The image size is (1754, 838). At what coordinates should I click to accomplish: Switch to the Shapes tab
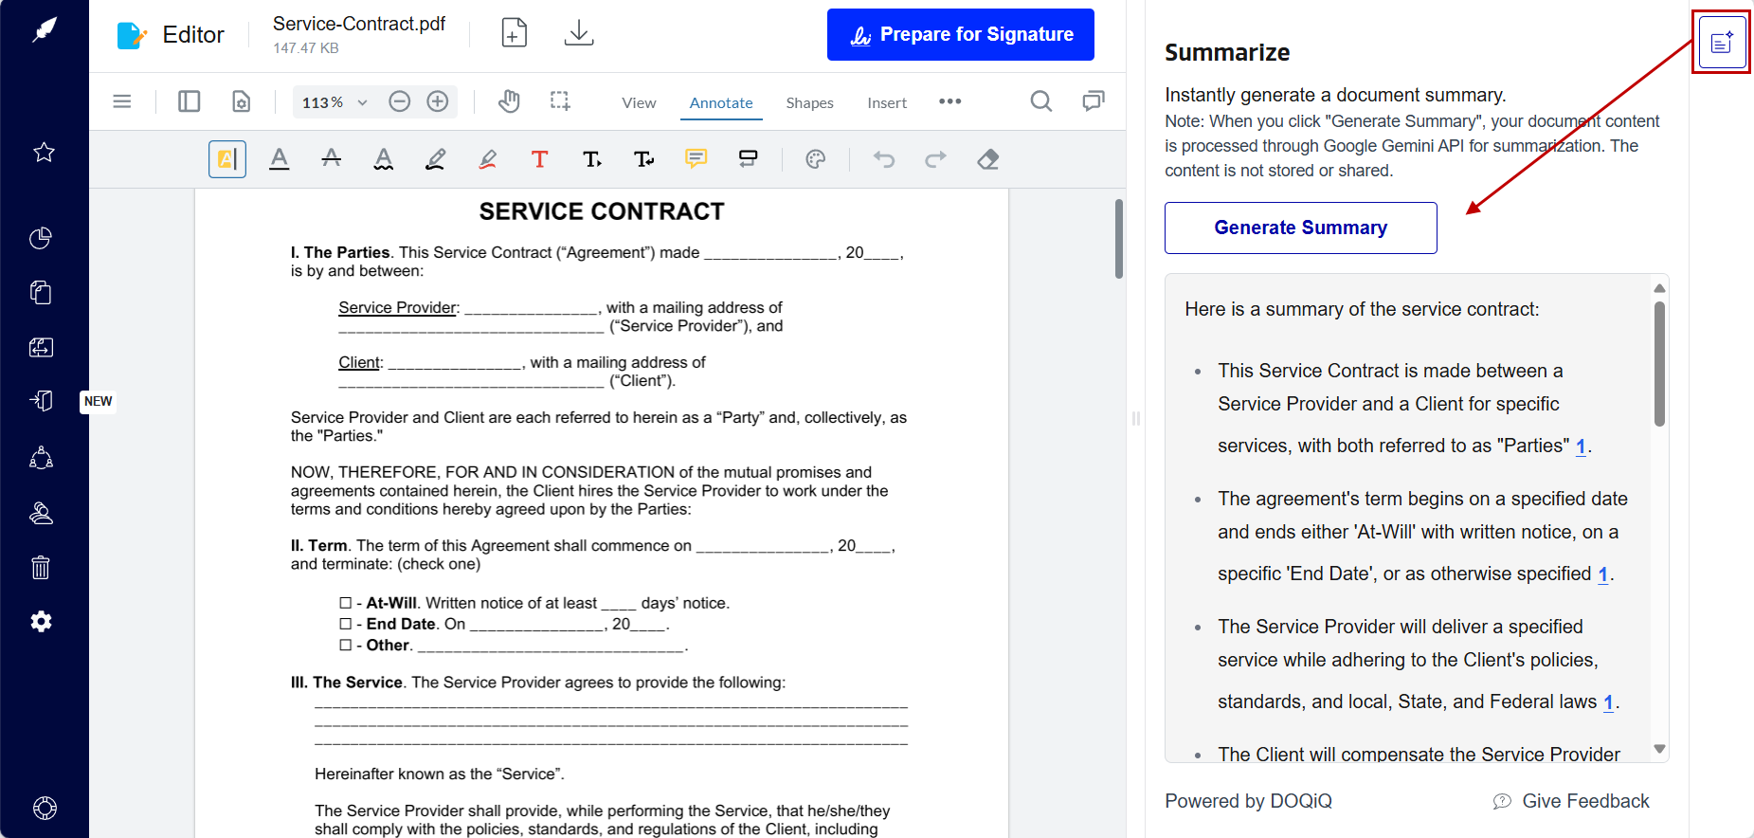click(809, 102)
